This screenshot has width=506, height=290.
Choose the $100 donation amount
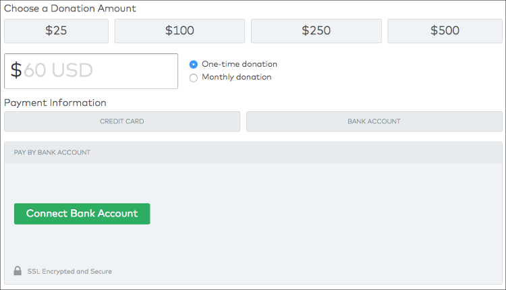coord(179,31)
